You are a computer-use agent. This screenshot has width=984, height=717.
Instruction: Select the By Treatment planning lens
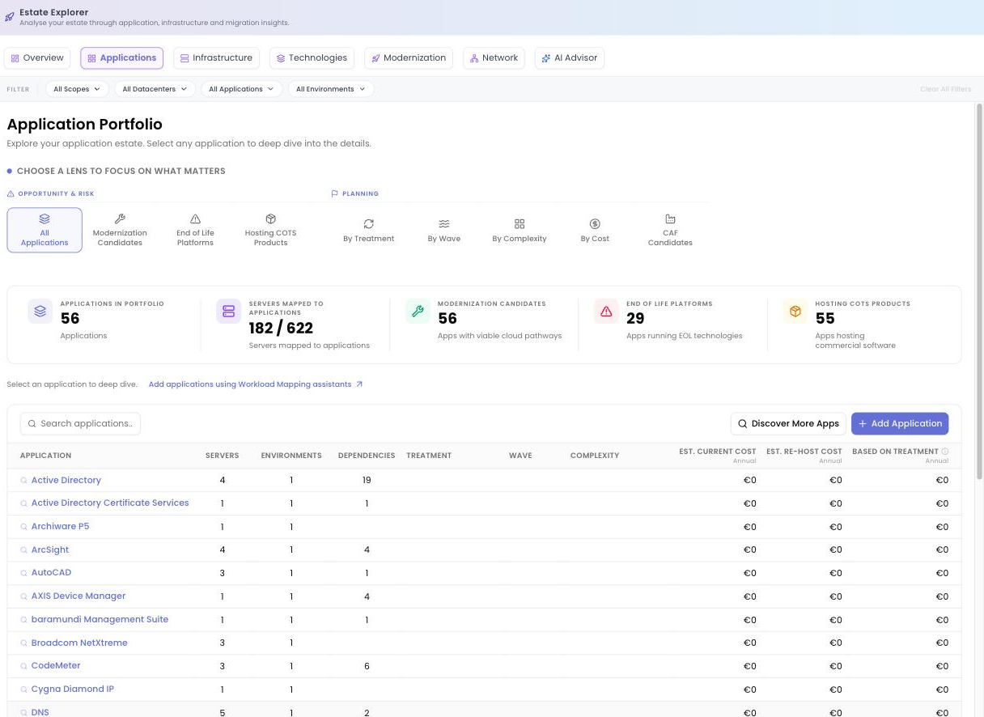click(x=368, y=230)
